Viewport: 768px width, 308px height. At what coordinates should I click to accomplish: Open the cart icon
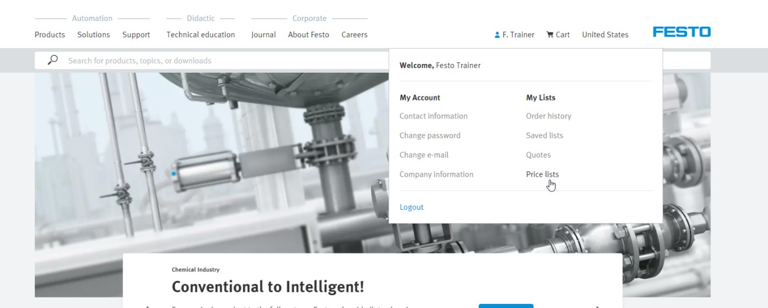click(550, 35)
